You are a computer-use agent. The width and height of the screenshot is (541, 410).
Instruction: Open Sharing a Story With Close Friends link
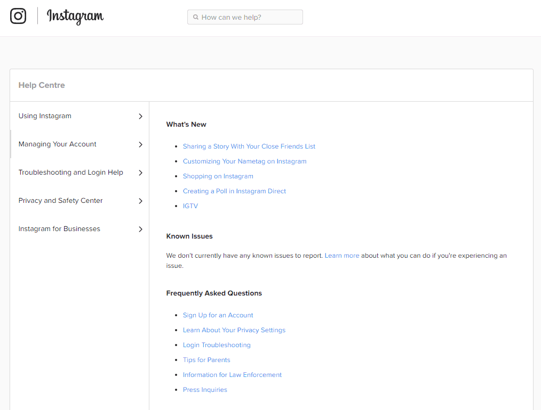pos(249,146)
